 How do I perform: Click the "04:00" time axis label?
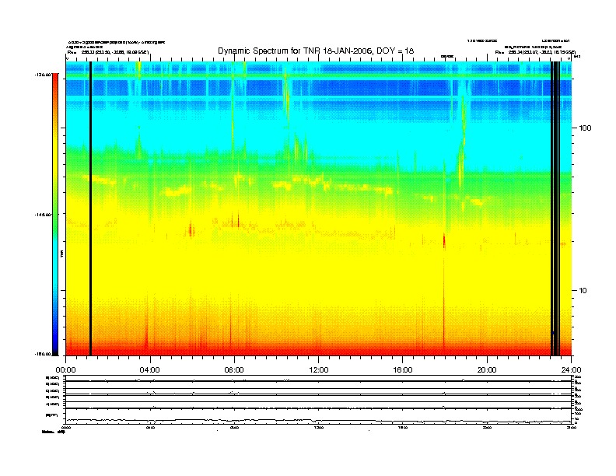click(x=150, y=370)
